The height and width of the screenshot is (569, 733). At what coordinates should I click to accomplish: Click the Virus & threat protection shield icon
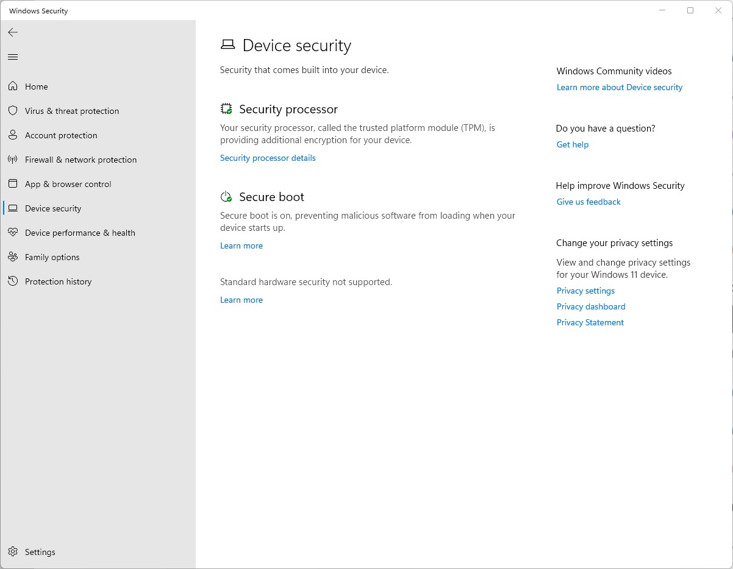click(13, 111)
